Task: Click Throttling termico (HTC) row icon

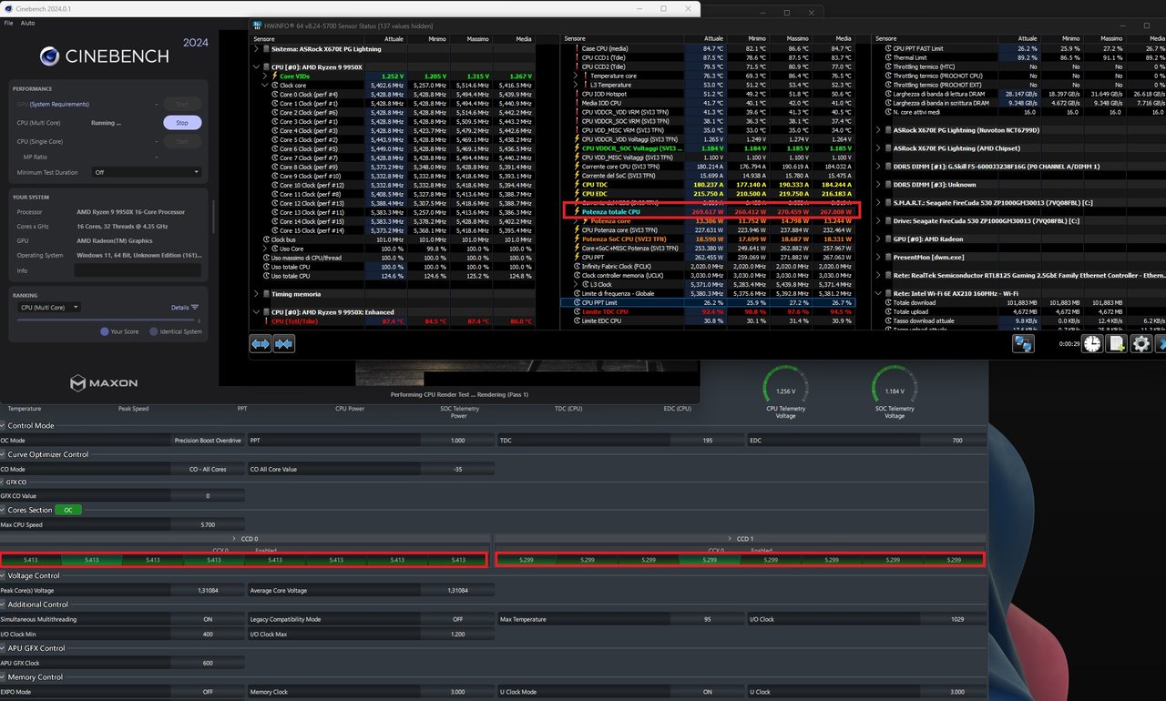Action: pos(889,66)
